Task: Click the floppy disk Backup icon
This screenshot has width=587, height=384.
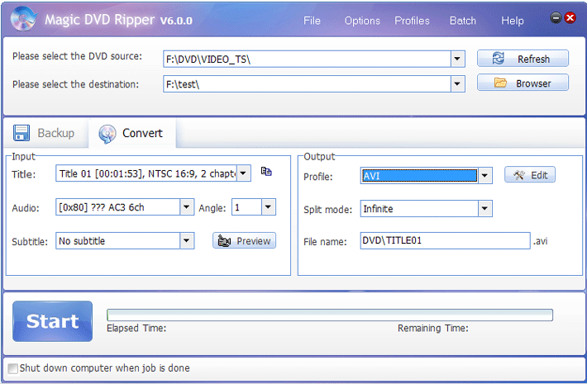Action: (21, 133)
